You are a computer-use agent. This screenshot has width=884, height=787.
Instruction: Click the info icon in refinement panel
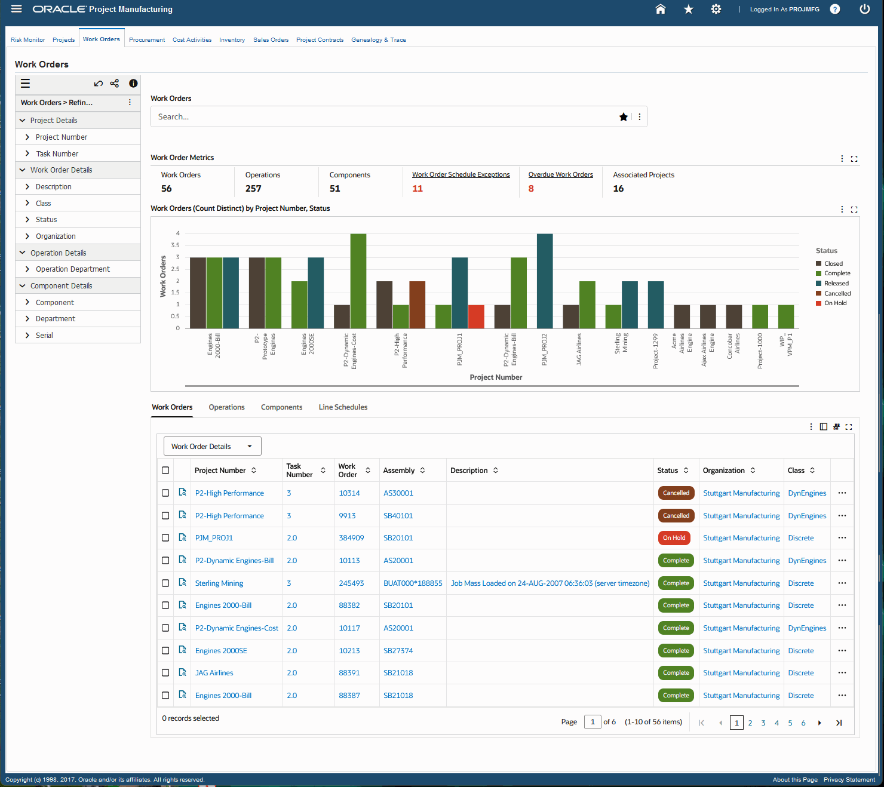click(x=133, y=84)
